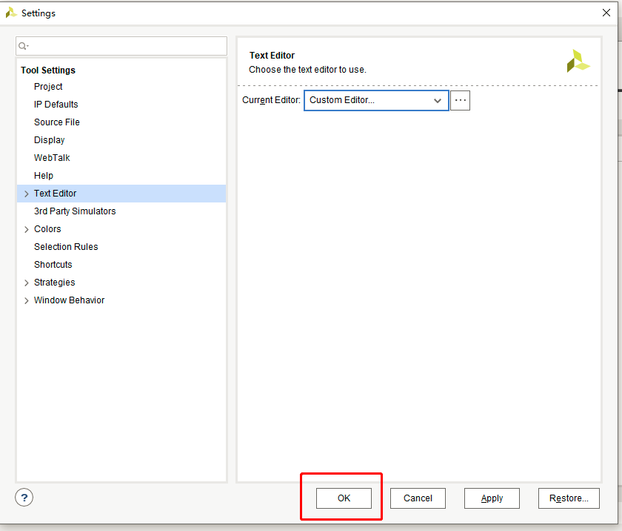Screen dimensions: 622x531
Task: Select the Colors settings entry
Action: [x=47, y=229]
